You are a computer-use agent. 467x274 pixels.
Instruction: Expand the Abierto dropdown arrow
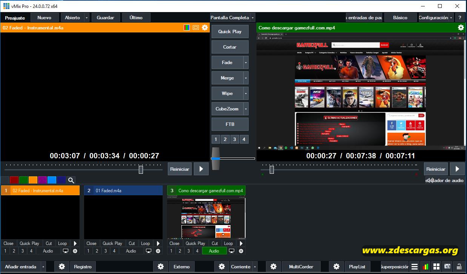(86, 17)
